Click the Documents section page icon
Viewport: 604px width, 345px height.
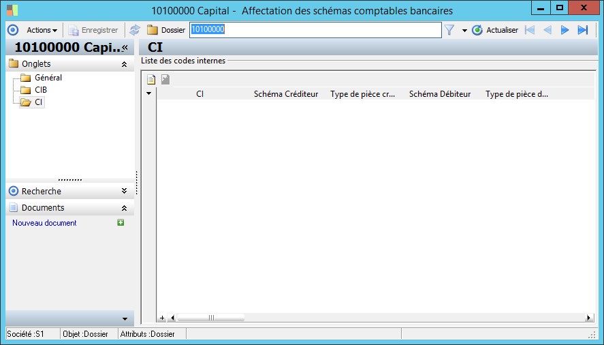14,208
